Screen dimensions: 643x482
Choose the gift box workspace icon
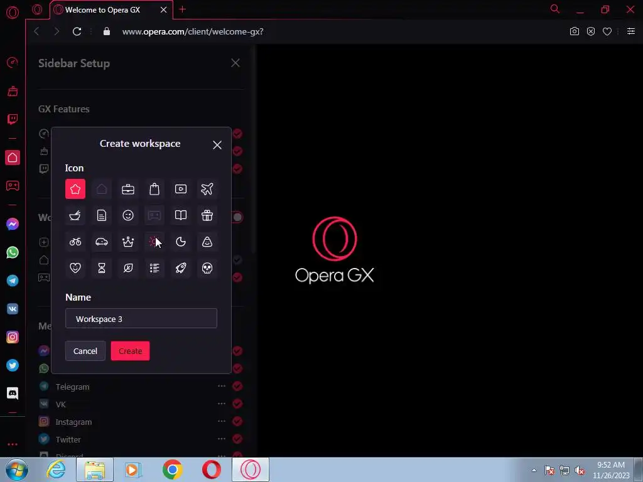pos(207,215)
